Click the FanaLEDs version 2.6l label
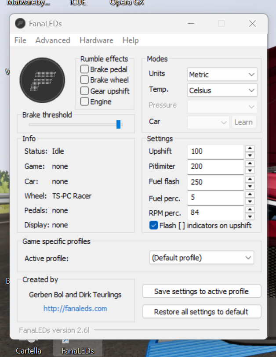Image resolution: width=276 pixels, height=357 pixels. tap(54, 330)
